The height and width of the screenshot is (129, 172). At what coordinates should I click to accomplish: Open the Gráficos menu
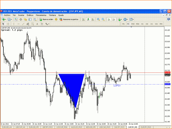pyautogui.click(x=30, y=15)
